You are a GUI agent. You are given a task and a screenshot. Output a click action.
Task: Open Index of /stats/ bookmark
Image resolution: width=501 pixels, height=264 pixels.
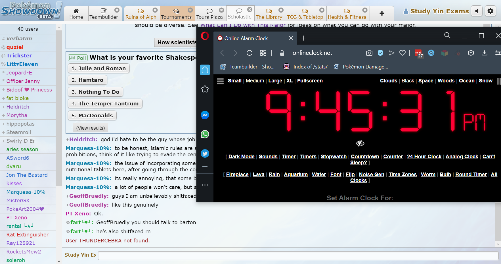[x=305, y=66]
